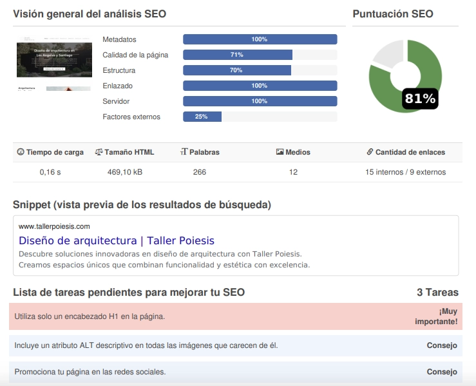This screenshot has width=476, height=386.
Task: Select the Calidad de la página 71% bar
Action: [238, 55]
